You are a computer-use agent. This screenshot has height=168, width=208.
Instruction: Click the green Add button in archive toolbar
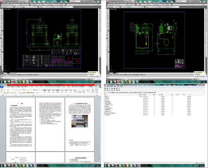(105, 89)
